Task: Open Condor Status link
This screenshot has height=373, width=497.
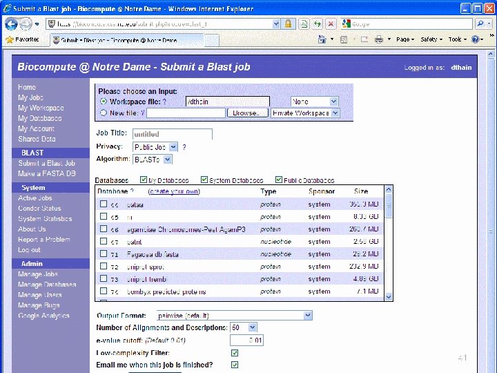Action: (39, 209)
